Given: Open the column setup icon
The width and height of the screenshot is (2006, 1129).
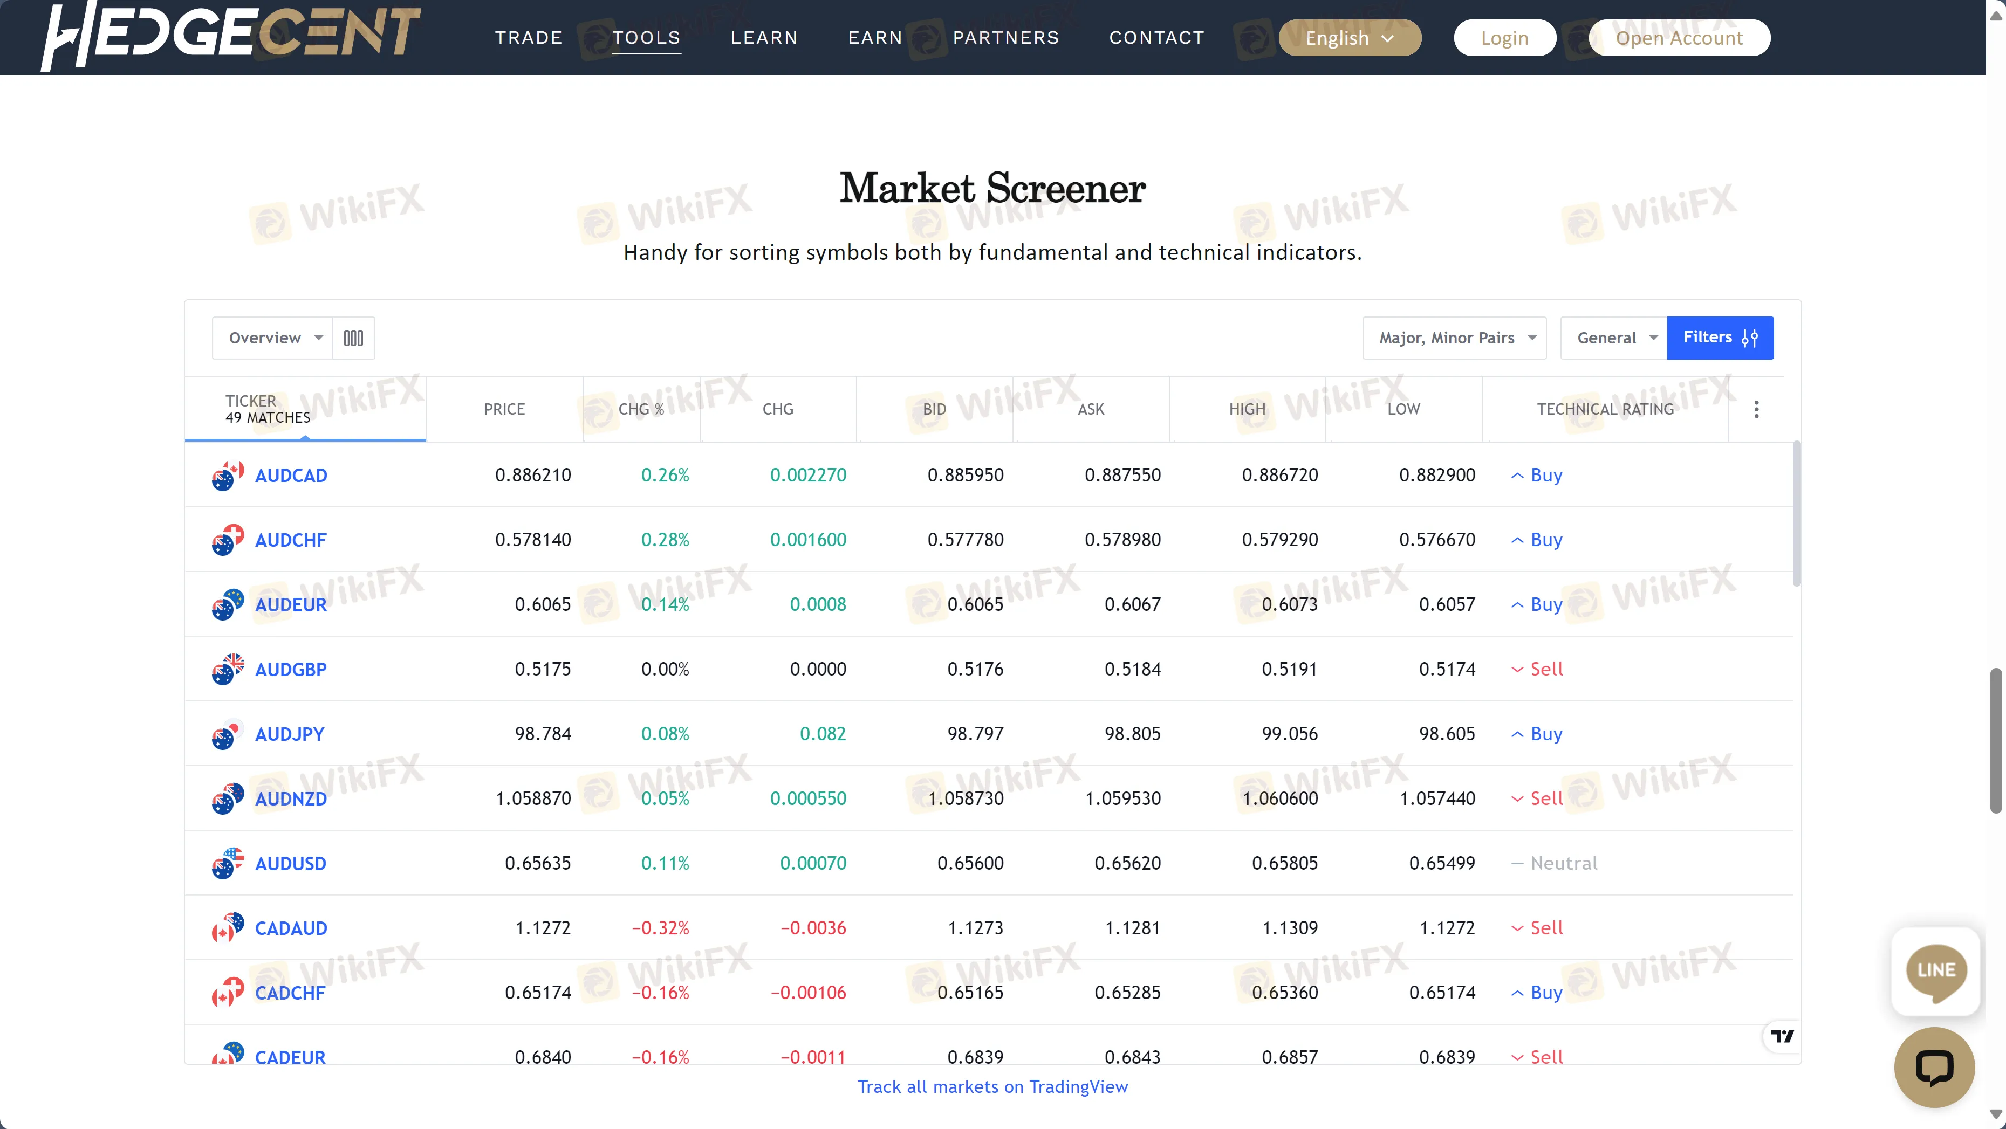Looking at the screenshot, I should [x=353, y=338].
